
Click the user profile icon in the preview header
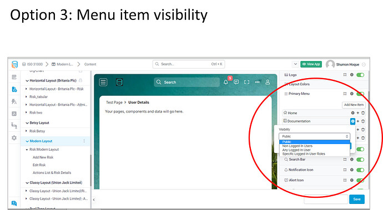[x=268, y=82]
